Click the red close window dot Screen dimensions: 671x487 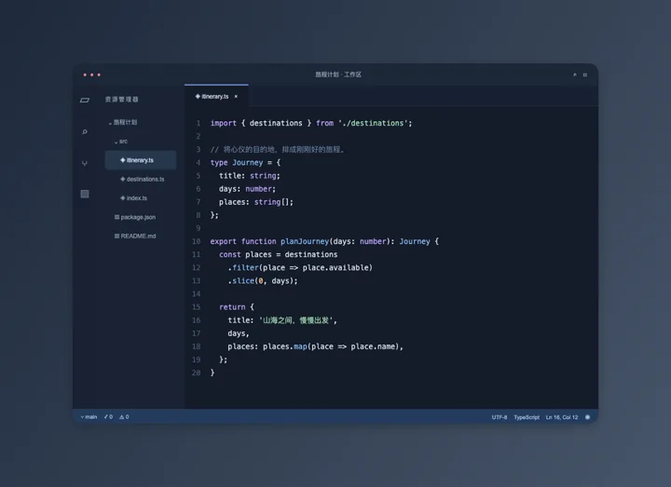(85, 74)
